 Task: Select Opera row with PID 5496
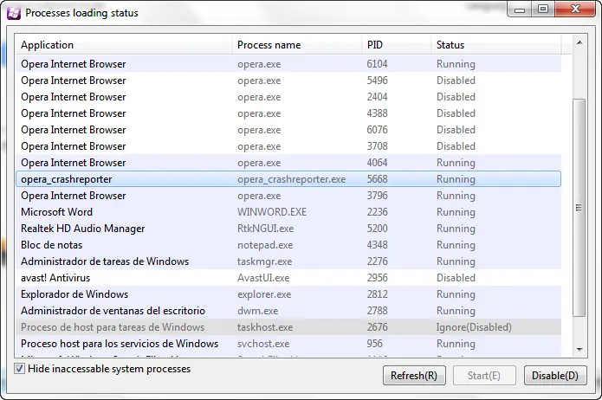point(288,81)
